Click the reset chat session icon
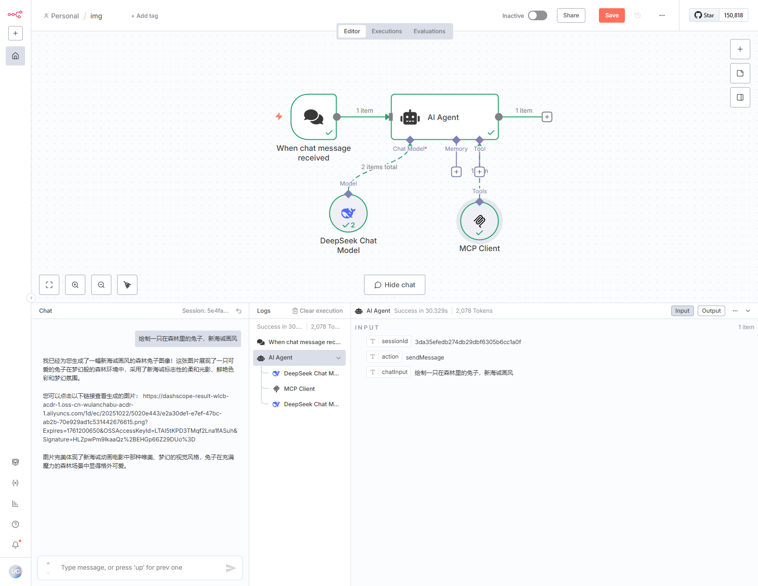The height and width of the screenshot is (586, 758). tap(239, 311)
